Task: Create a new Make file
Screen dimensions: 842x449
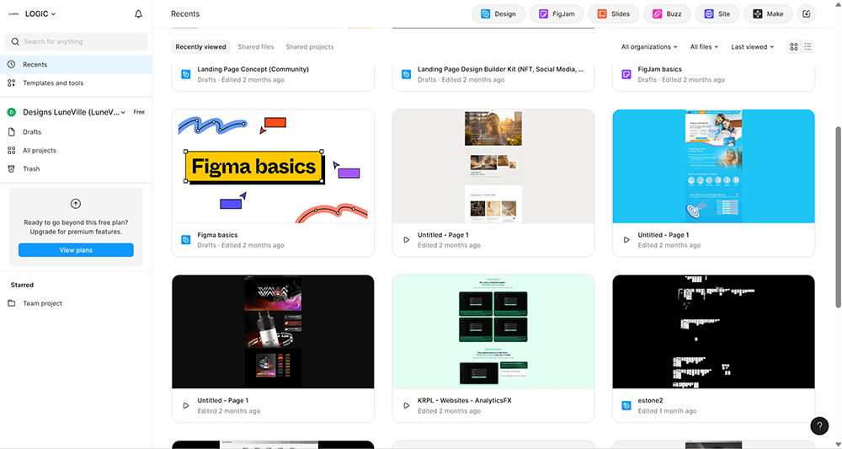Action: tap(768, 14)
